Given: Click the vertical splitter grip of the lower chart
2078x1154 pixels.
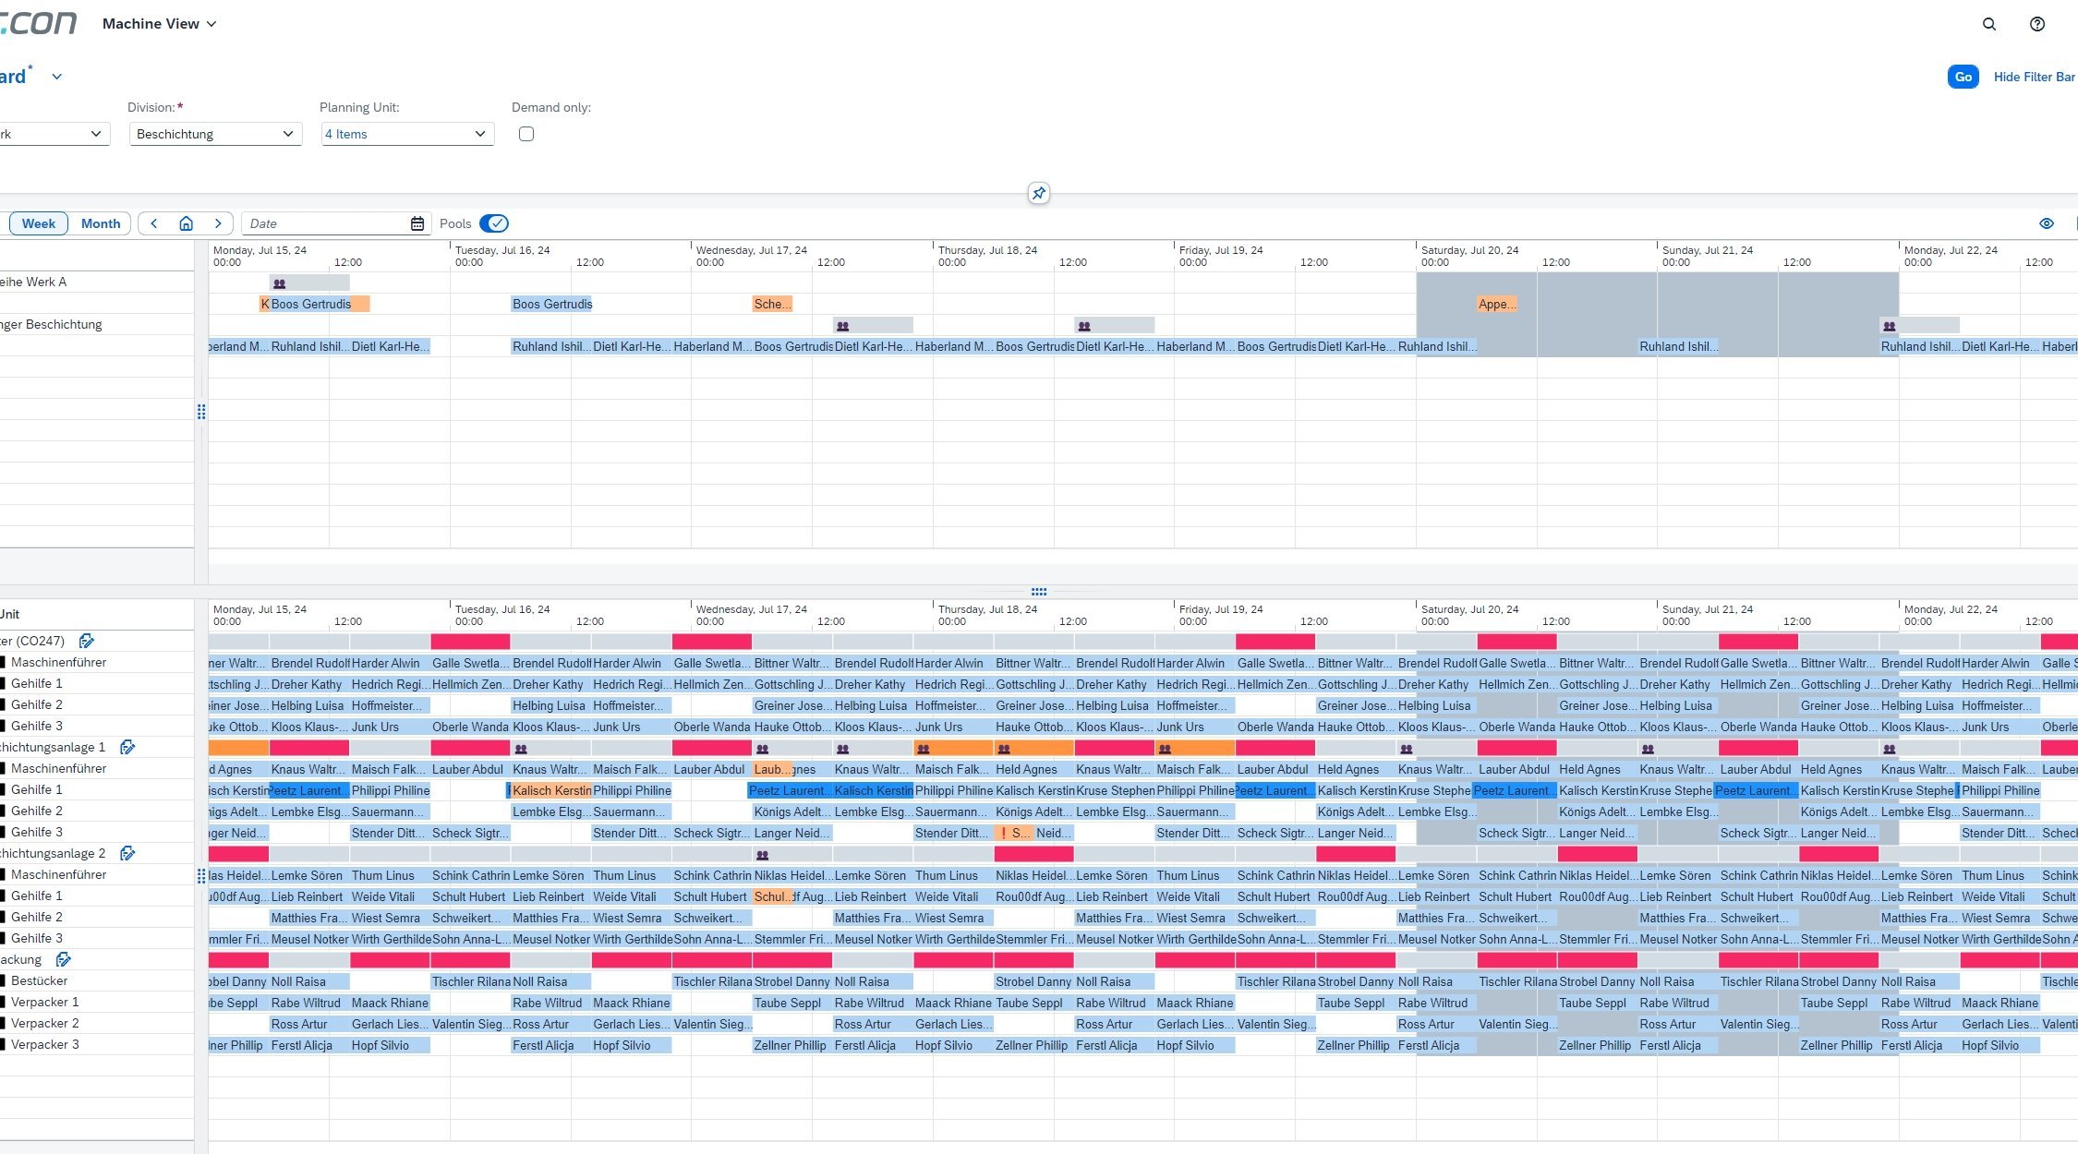Looking at the screenshot, I should click(x=201, y=875).
